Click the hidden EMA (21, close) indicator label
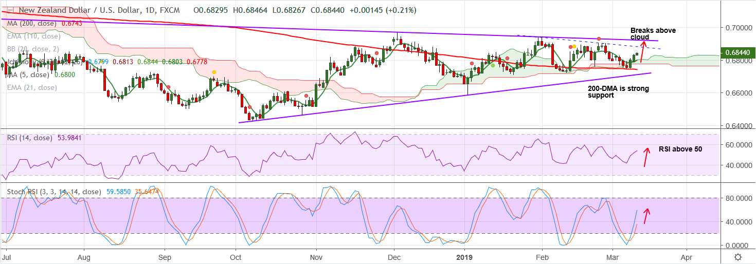The height and width of the screenshot is (264, 756). [x=32, y=88]
